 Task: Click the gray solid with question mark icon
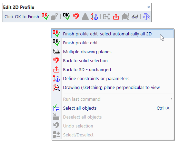[54, 16]
